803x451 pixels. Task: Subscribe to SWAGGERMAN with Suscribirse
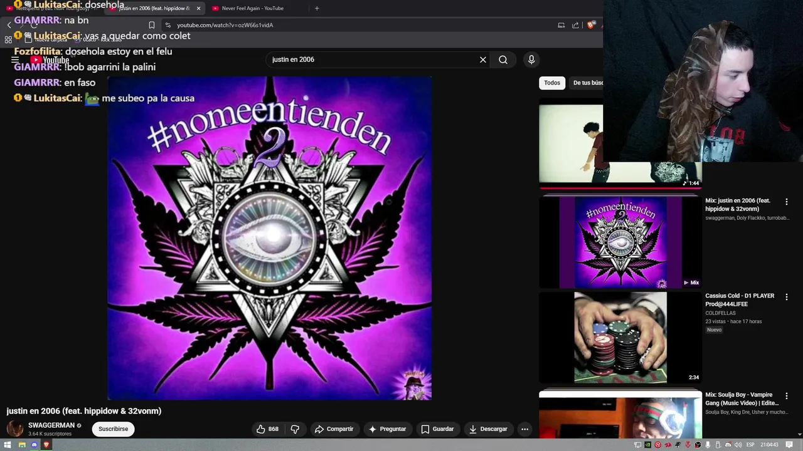coord(113,429)
